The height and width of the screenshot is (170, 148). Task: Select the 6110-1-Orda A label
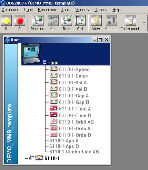point(75,128)
